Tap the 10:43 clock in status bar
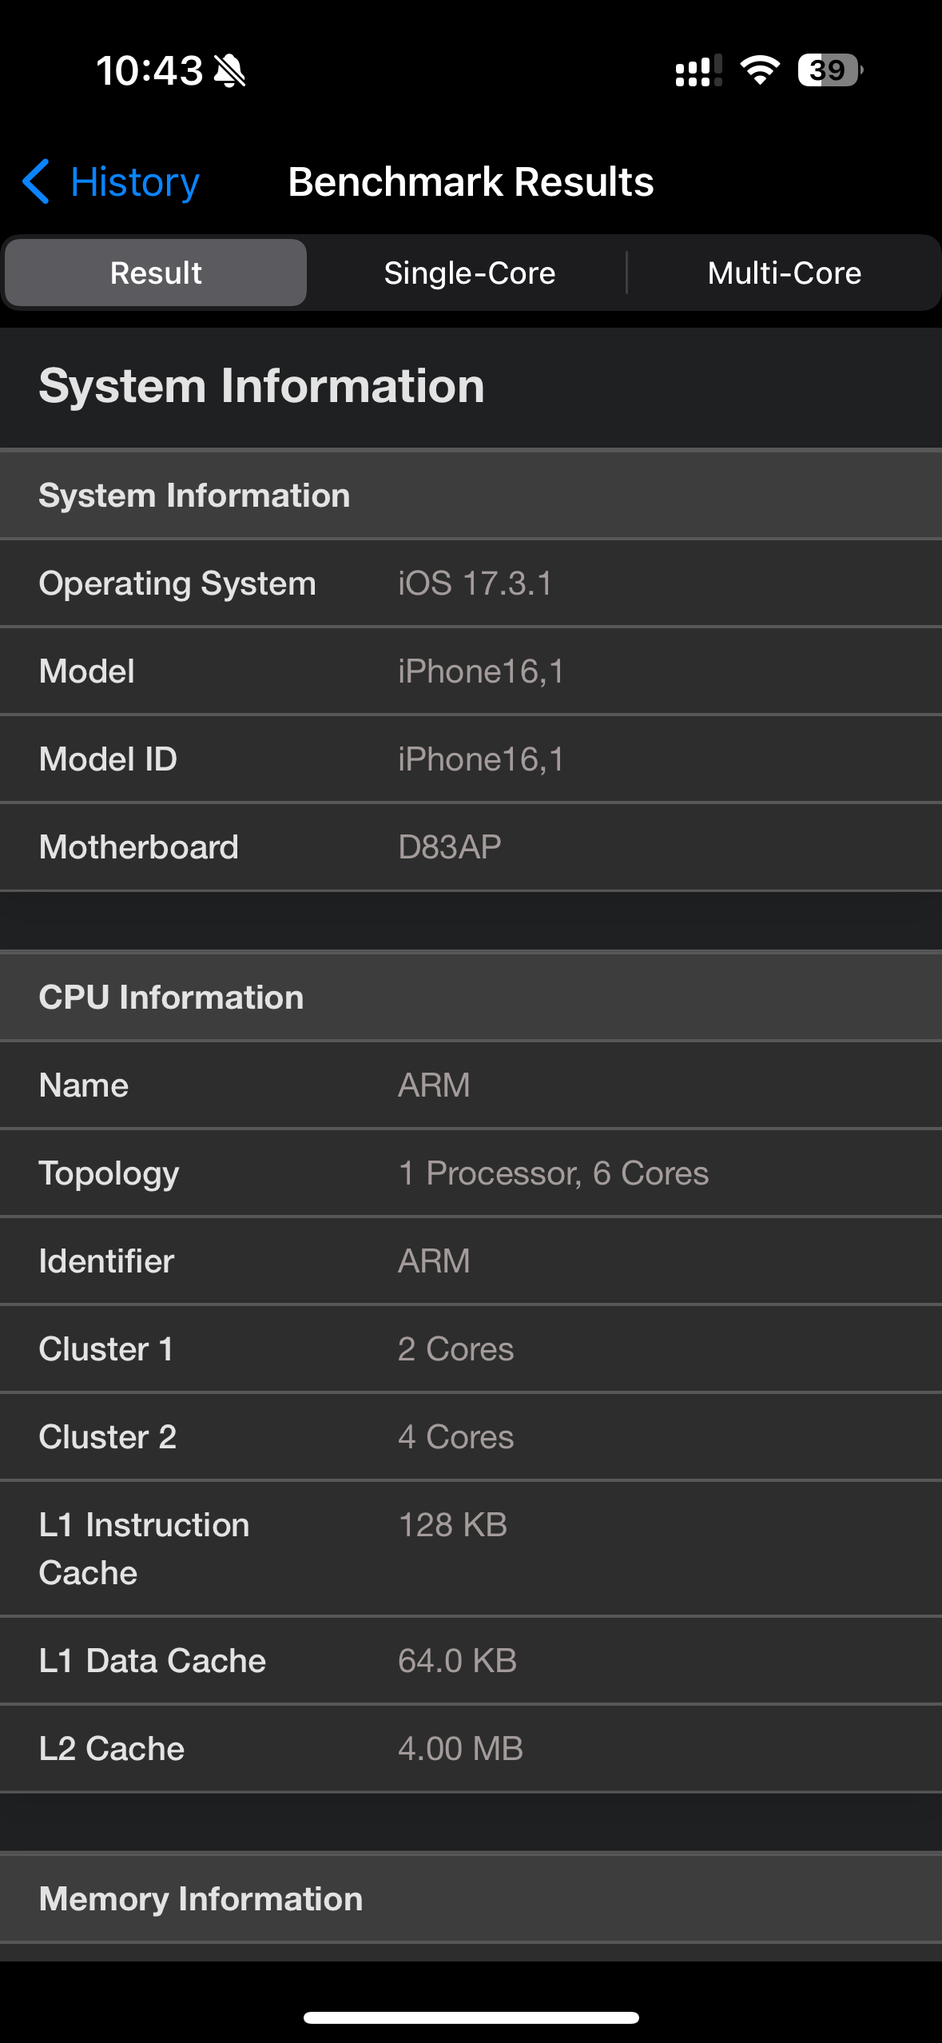 click(x=149, y=71)
